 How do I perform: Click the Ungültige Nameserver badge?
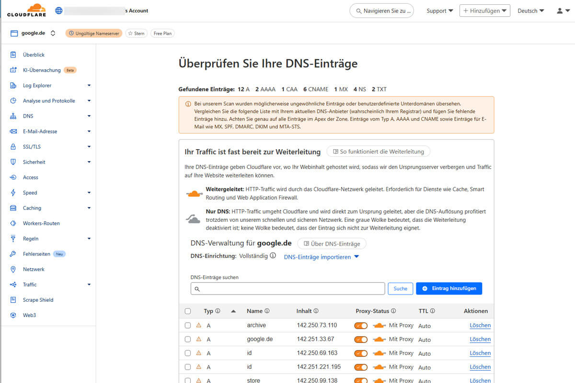[x=94, y=33]
